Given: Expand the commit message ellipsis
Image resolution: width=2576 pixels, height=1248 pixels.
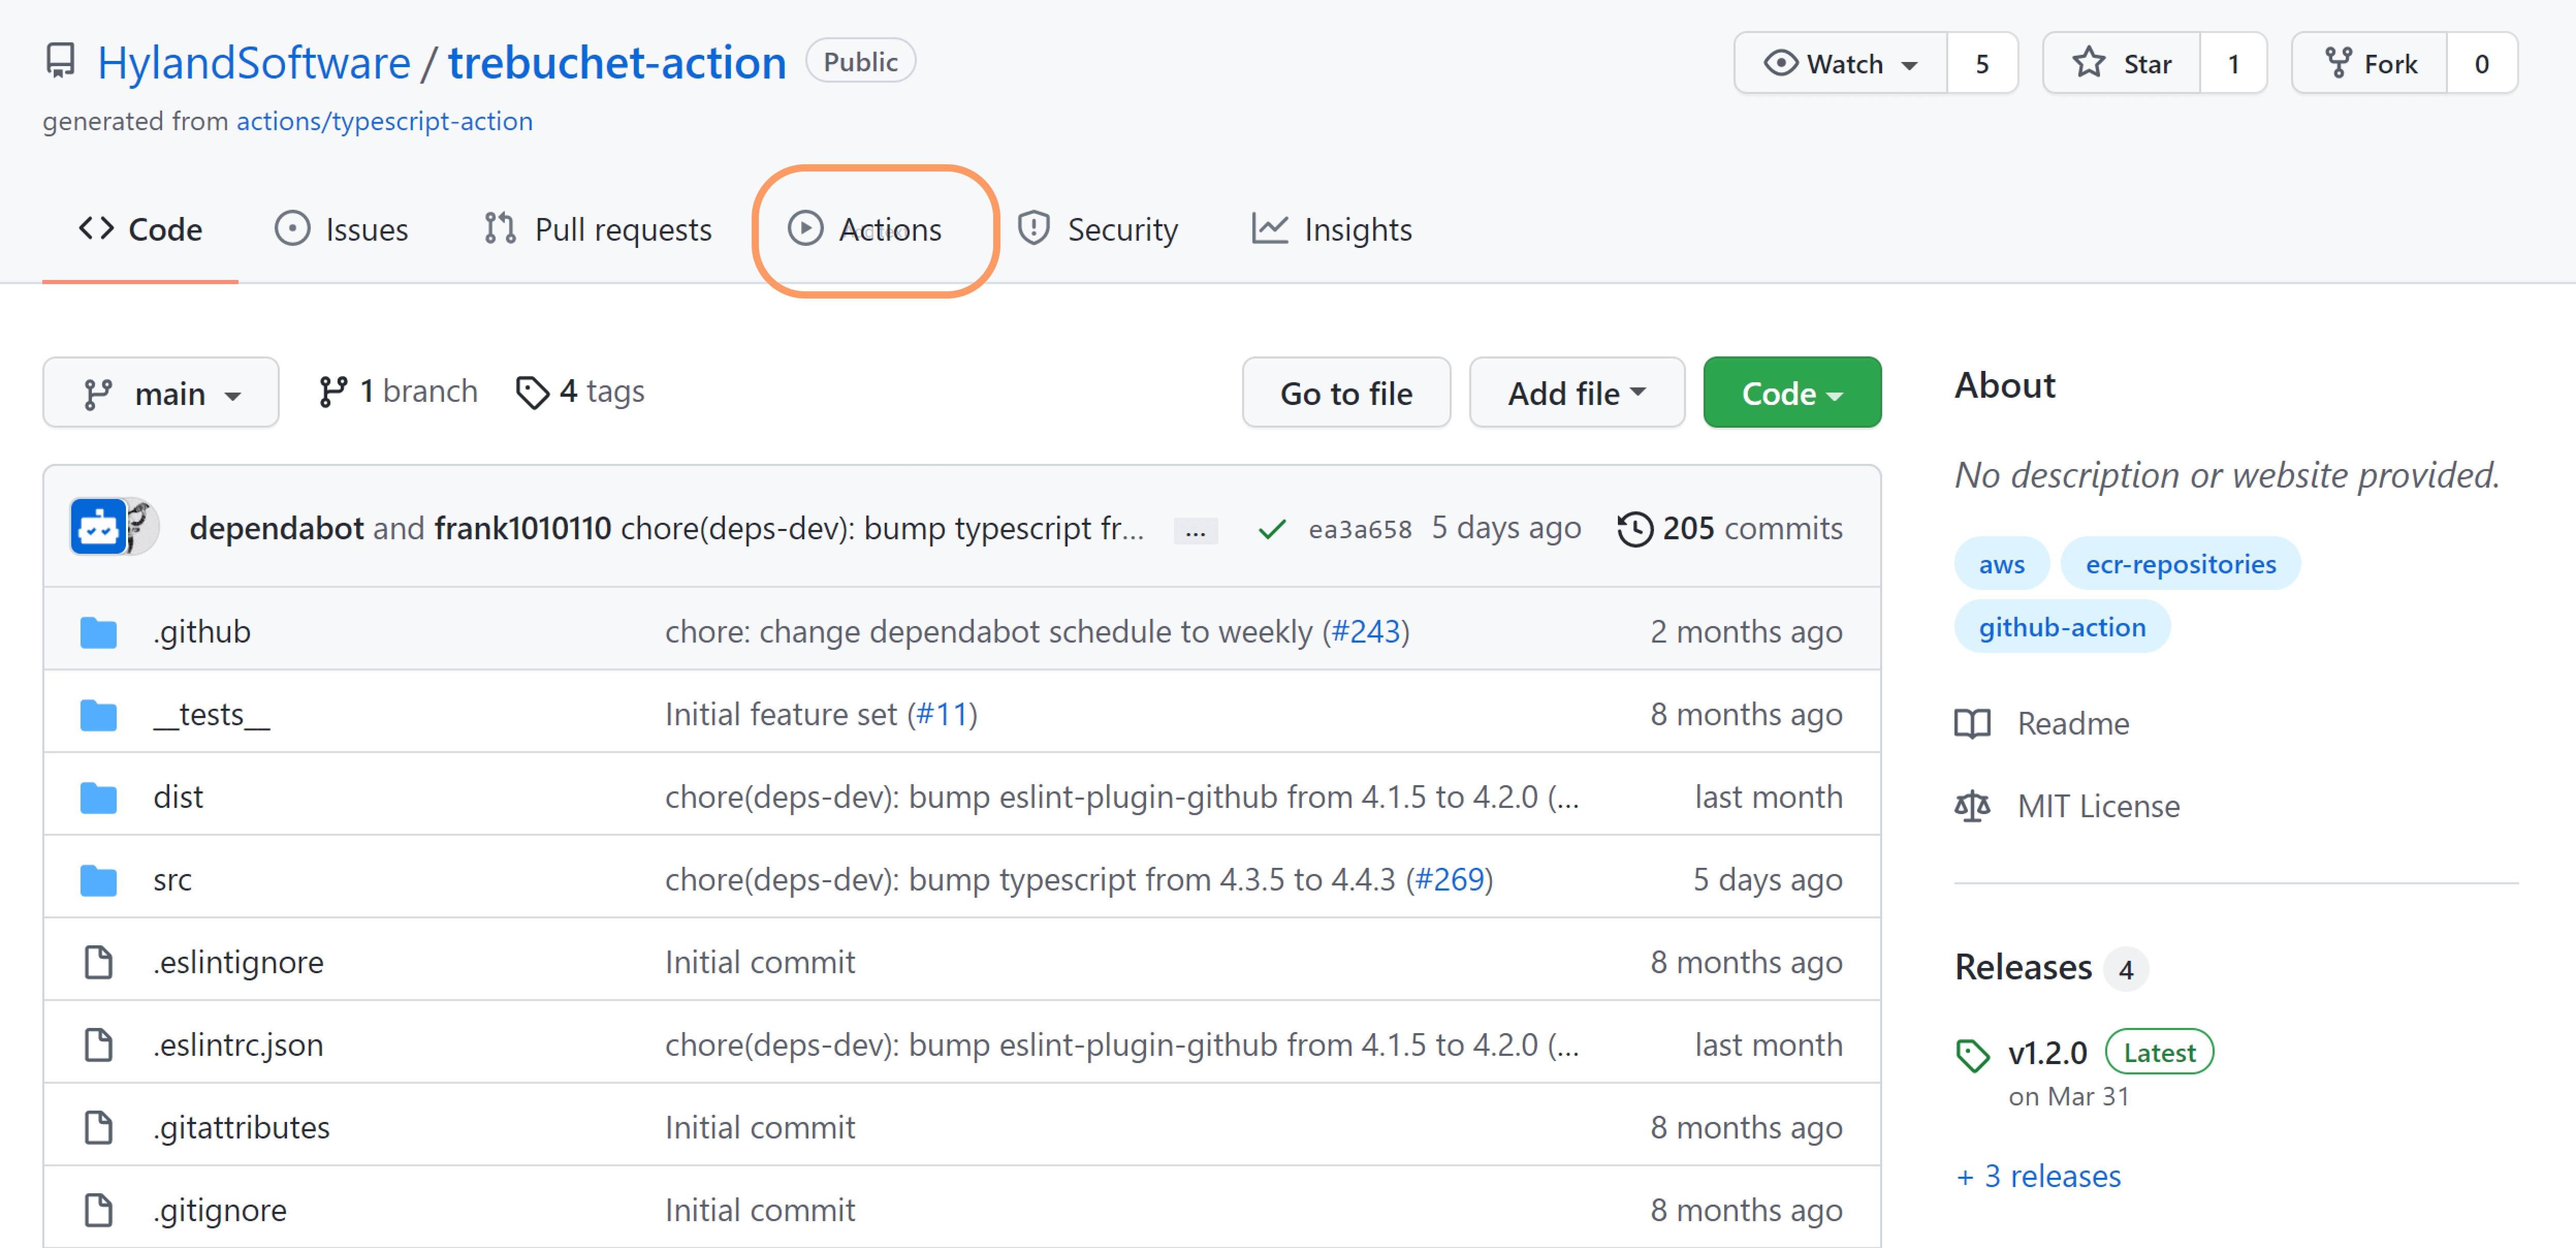Looking at the screenshot, I should pyautogui.click(x=1195, y=531).
